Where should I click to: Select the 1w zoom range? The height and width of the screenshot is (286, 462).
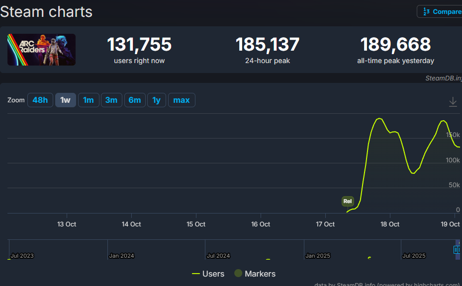(x=66, y=100)
